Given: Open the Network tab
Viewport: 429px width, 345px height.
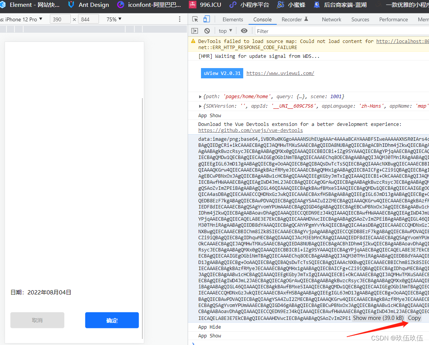Looking at the screenshot, I should coord(331,19).
